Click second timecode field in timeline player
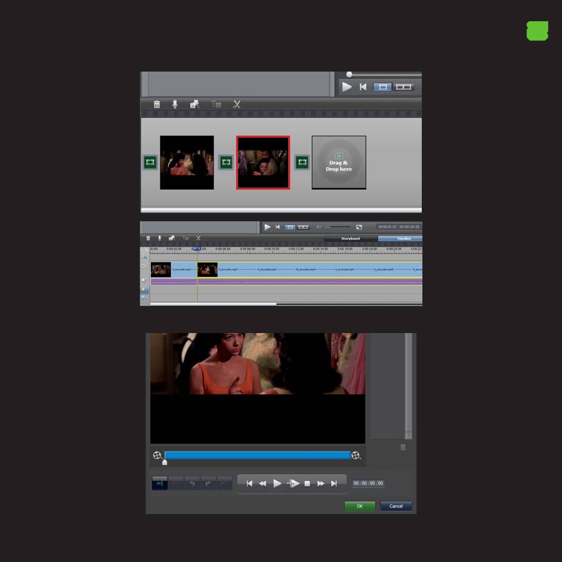The image size is (562, 562). (409, 227)
